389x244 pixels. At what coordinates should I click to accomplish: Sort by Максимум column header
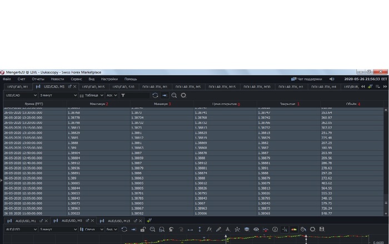(98, 104)
